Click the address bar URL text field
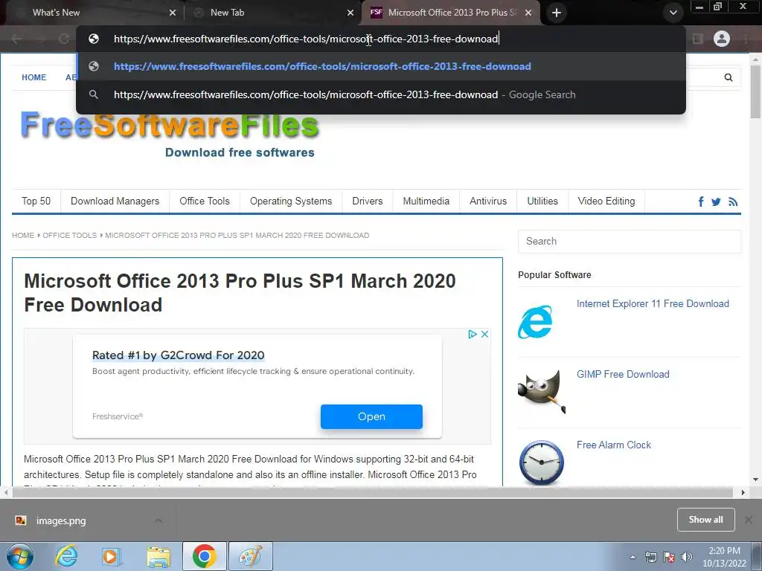The image size is (762, 571). 306,39
